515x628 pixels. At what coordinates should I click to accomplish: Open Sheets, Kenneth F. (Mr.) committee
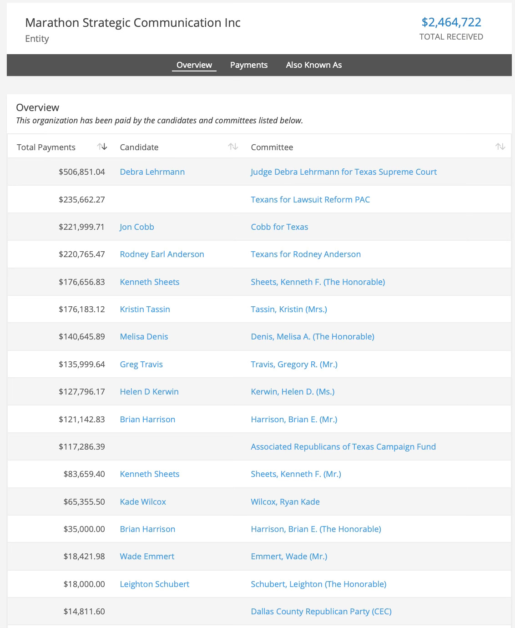[x=296, y=474]
